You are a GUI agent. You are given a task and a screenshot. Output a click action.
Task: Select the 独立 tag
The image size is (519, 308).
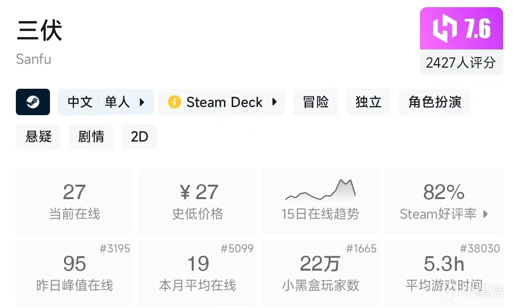tap(369, 102)
